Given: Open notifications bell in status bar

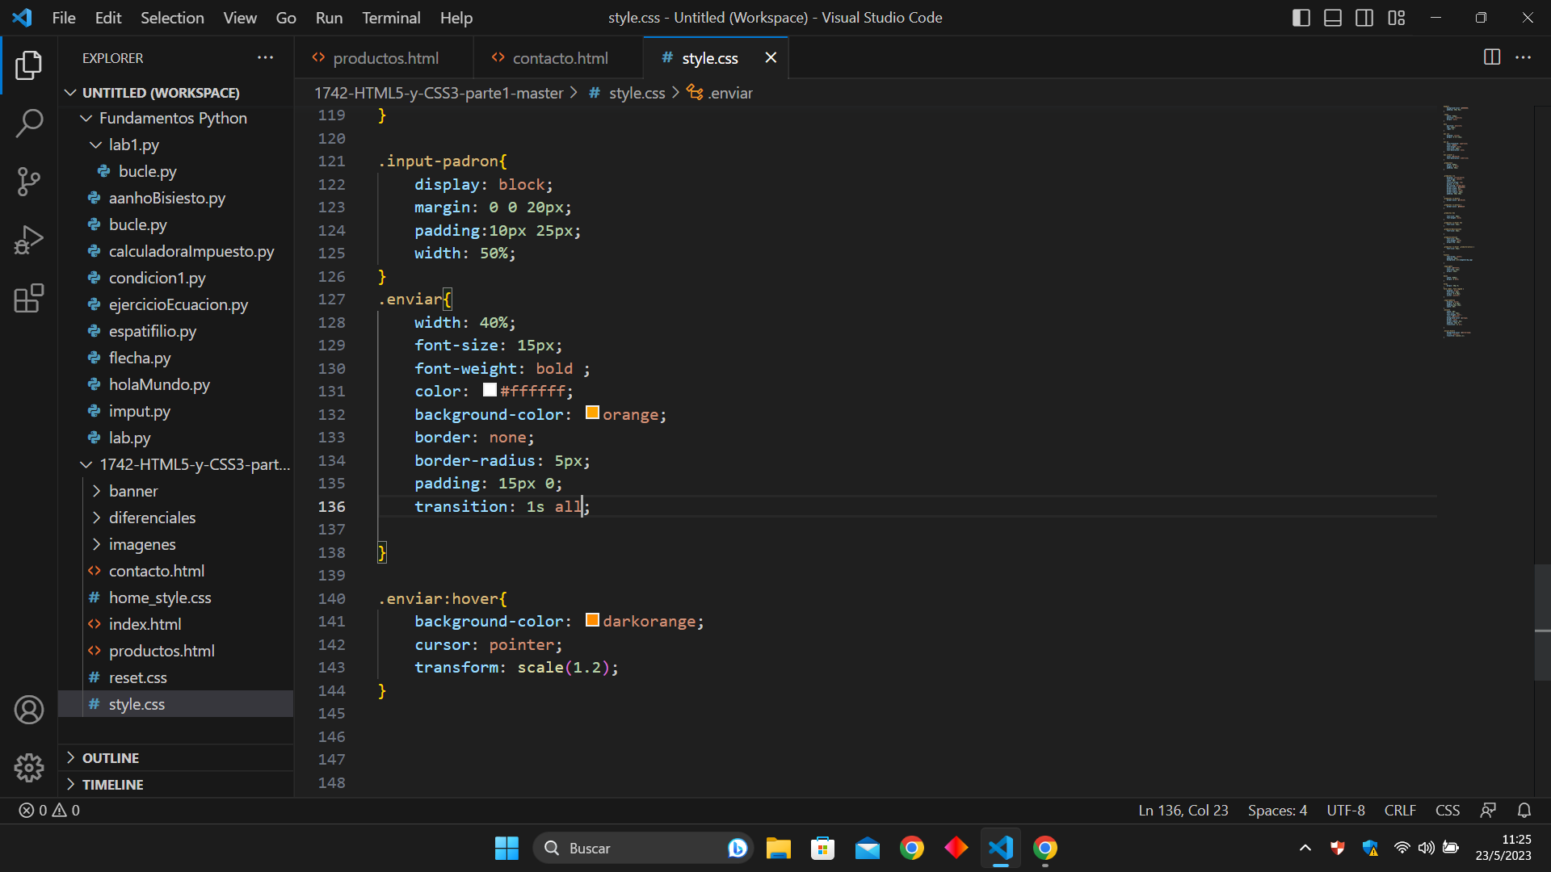Looking at the screenshot, I should tap(1524, 810).
